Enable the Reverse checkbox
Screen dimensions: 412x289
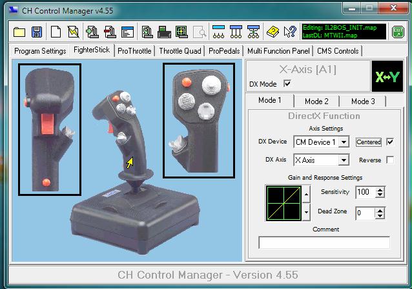click(x=390, y=160)
